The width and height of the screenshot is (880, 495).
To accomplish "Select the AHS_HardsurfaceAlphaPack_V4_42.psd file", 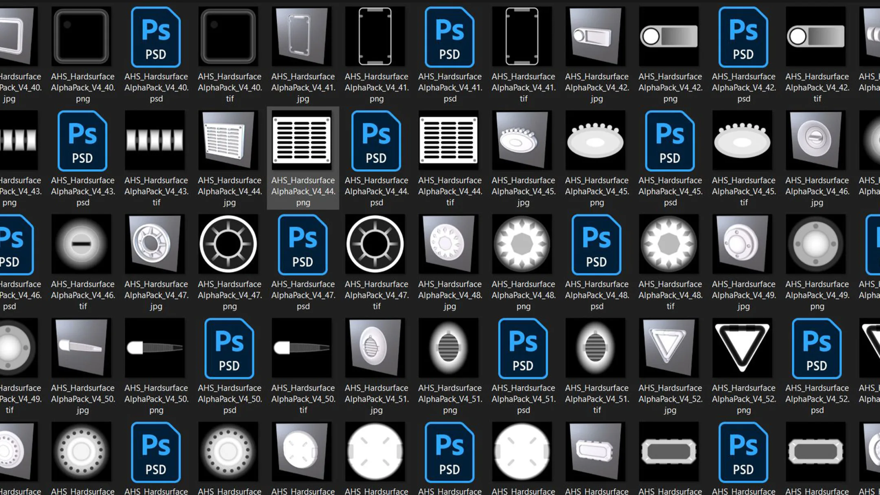I will click(743, 37).
